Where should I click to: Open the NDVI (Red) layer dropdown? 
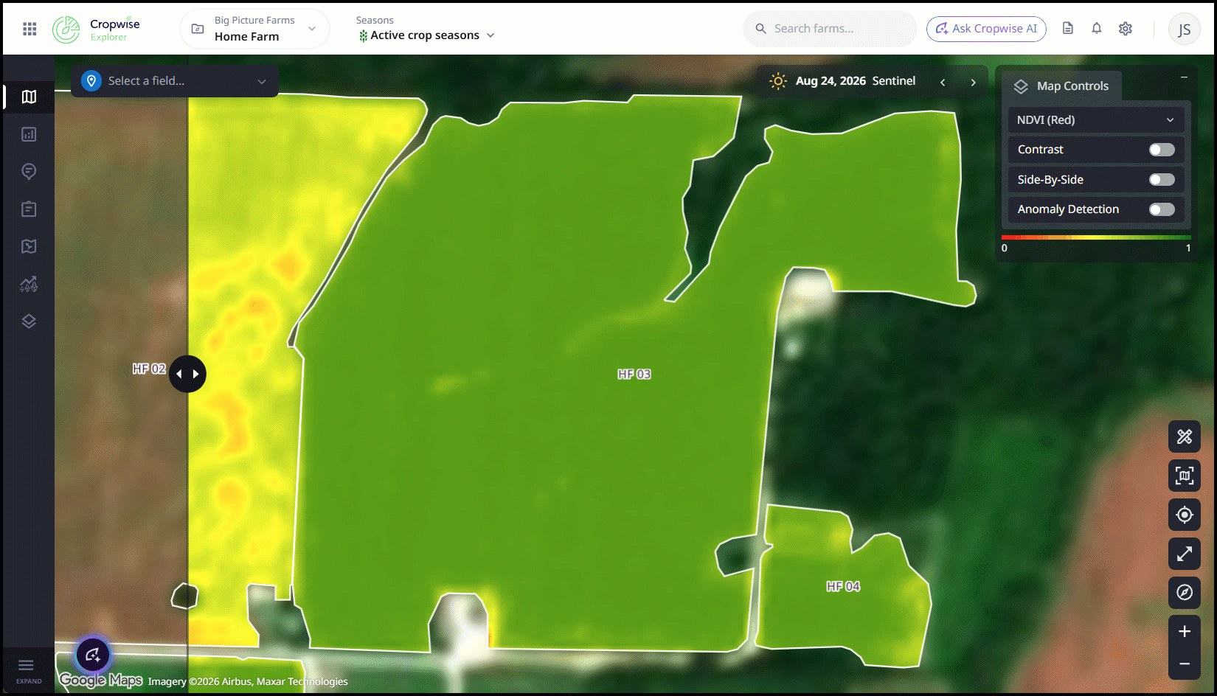coord(1096,119)
